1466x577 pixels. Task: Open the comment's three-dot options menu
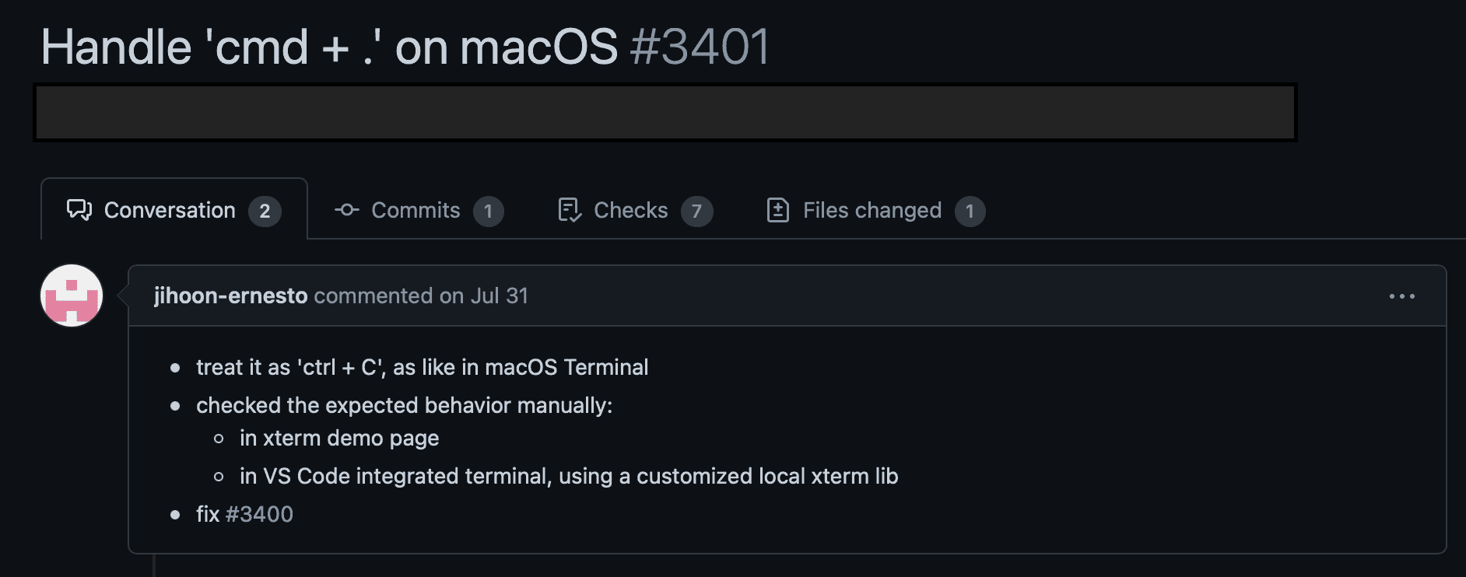(x=1401, y=296)
